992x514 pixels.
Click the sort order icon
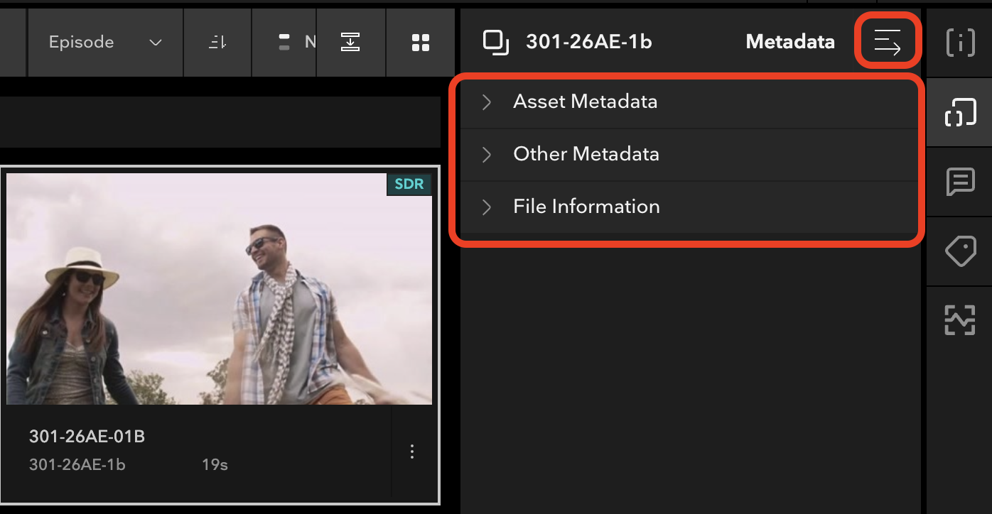click(217, 43)
